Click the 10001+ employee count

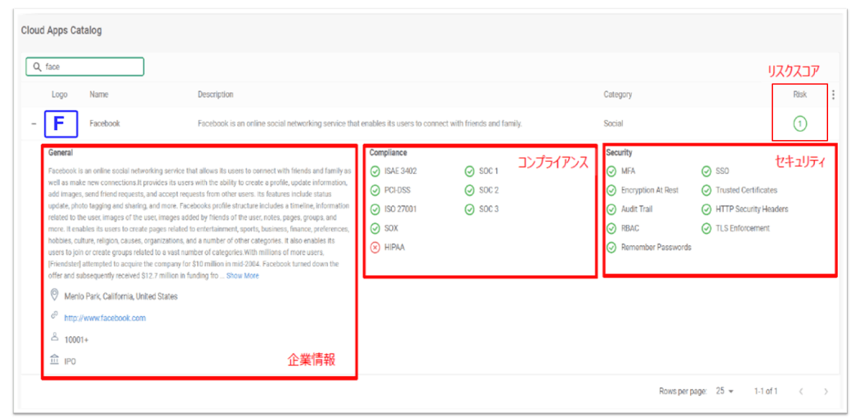77,340
